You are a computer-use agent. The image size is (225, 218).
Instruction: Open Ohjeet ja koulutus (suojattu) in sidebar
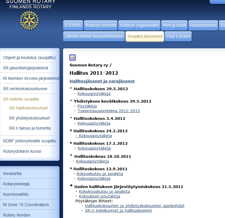(29, 58)
